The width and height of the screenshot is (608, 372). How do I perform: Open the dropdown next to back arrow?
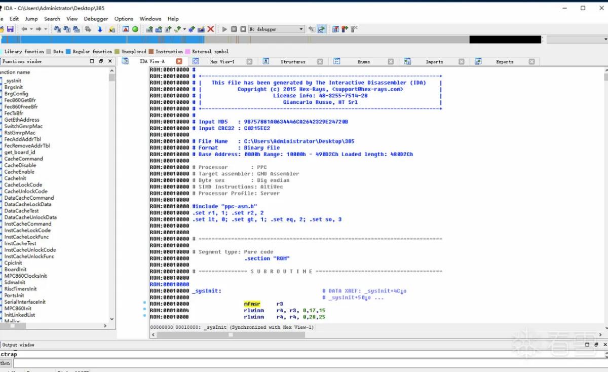[x=32, y=29]
